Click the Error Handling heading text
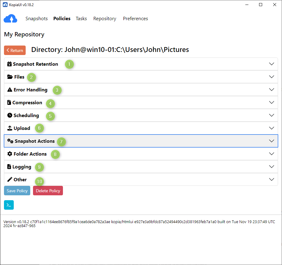The width and height of the screenshot is (282, 265). point(31,90)
